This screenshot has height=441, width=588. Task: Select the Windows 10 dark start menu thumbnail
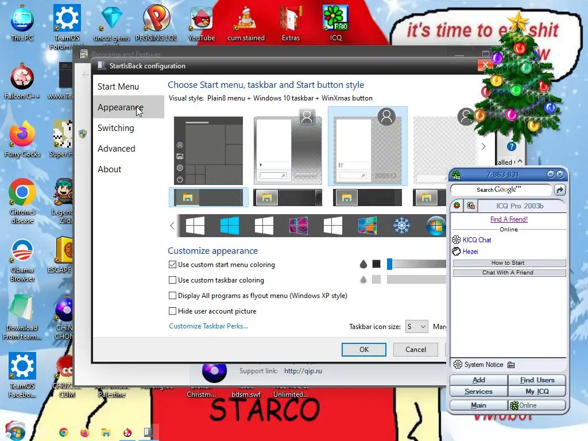point(208,150)
